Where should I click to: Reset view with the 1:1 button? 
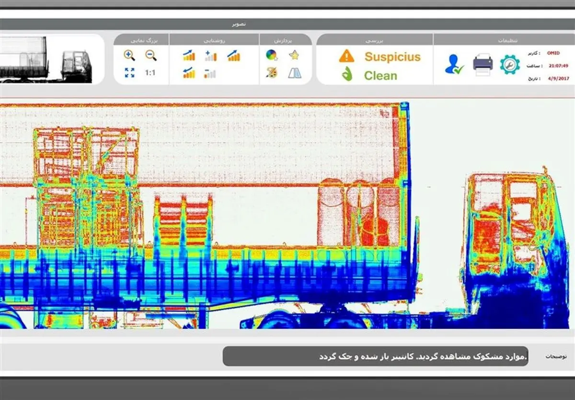tap(150, 73)
